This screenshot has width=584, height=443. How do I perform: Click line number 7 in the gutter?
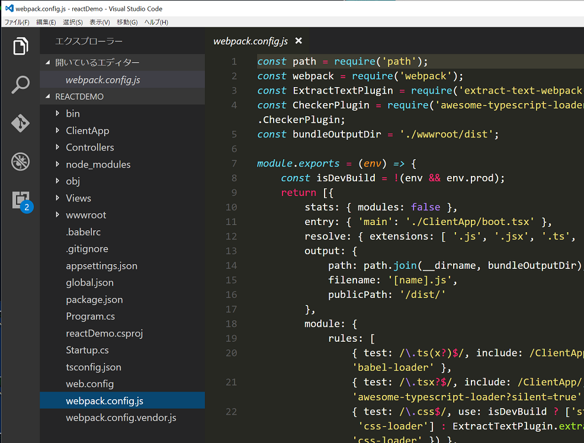pos(234,163)
